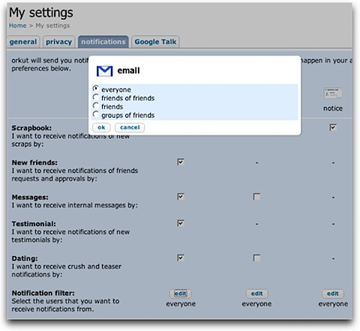The width and height of the screenshot is (360, 331).
Task: Click the 'Scrapbook:' section label
Action: (x=31, y=128)
